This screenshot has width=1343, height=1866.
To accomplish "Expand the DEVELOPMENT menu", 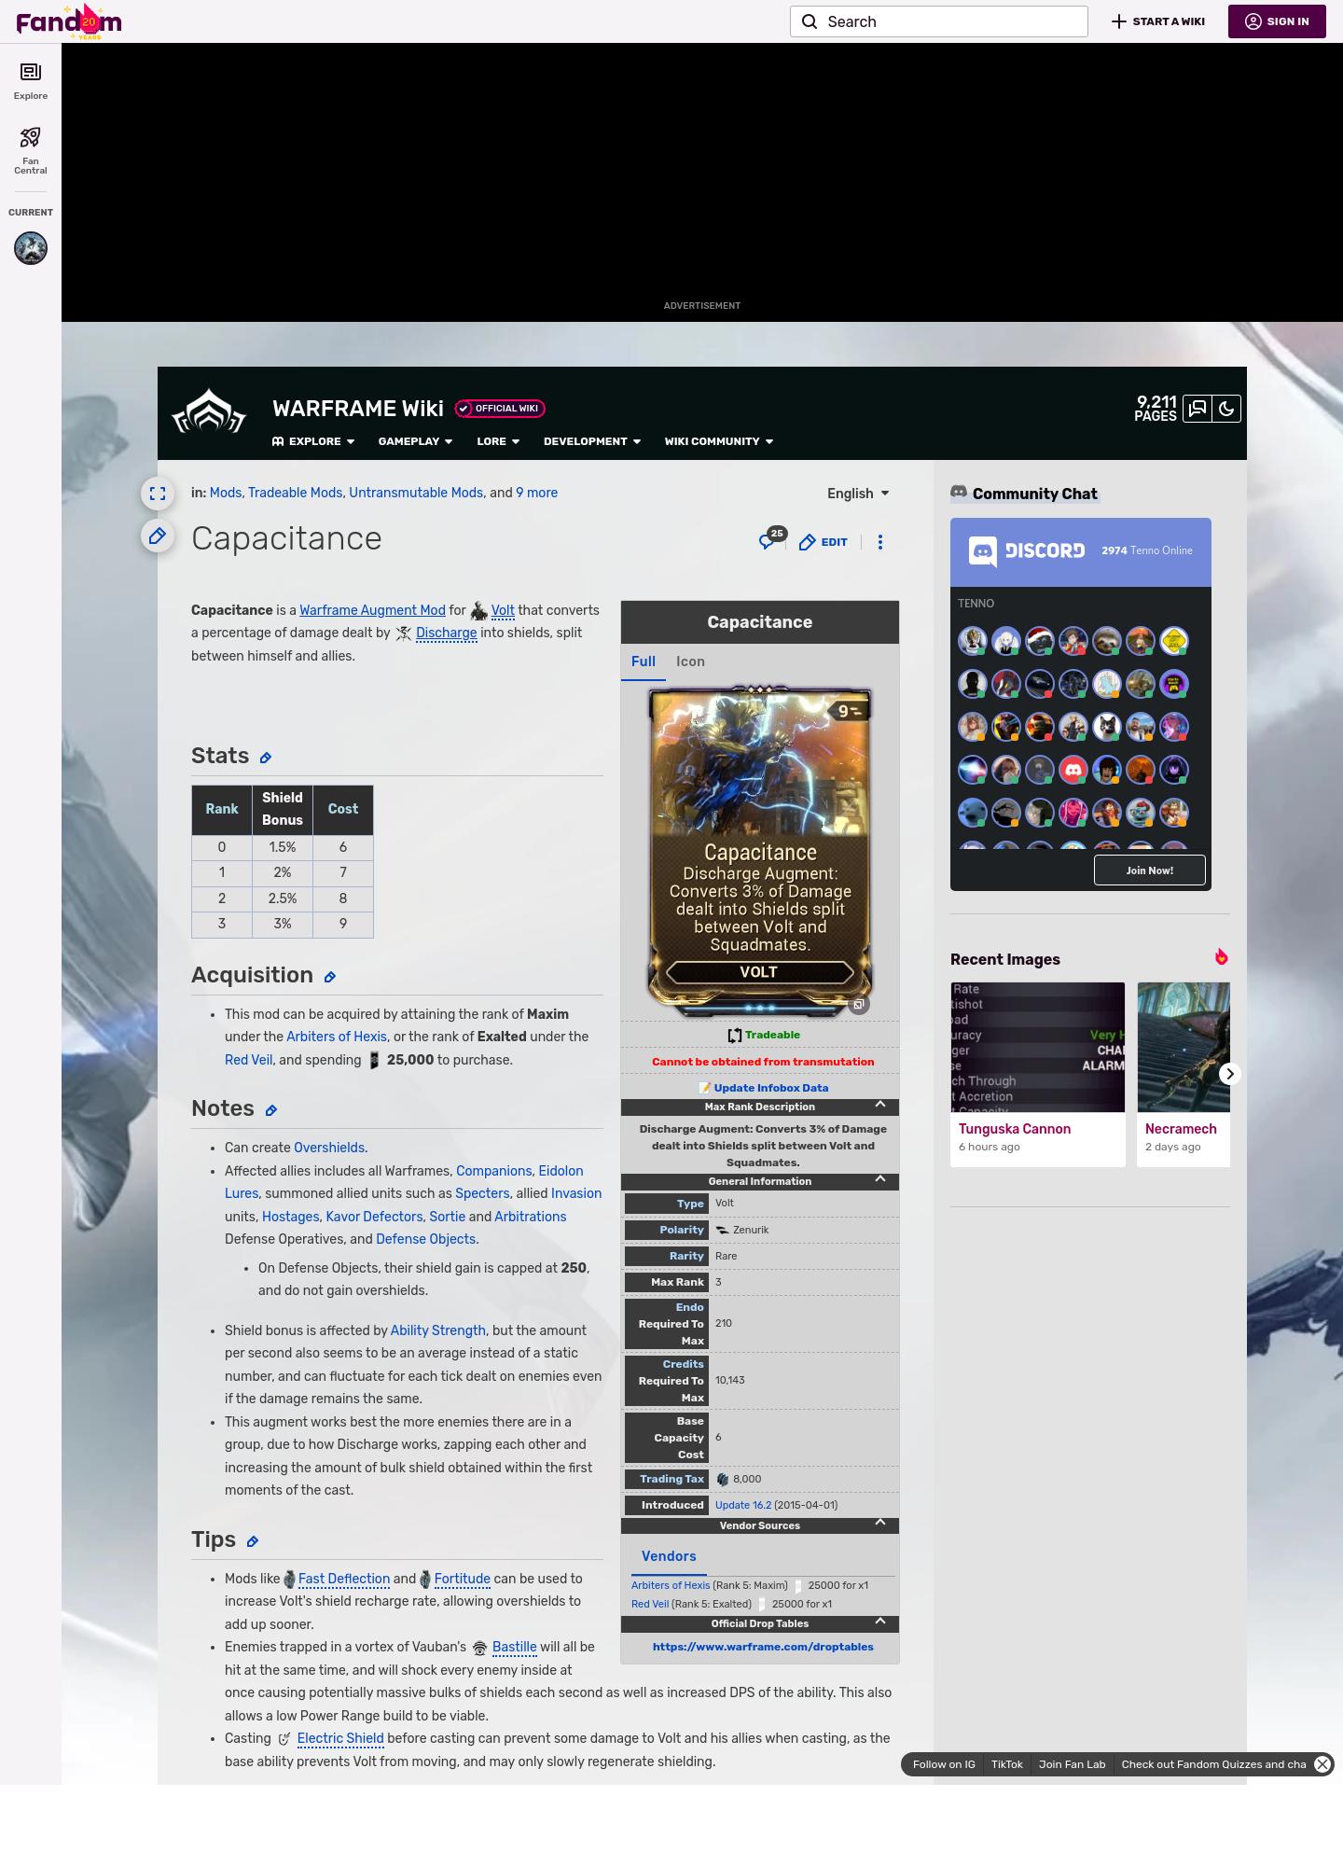I will 592,441.
